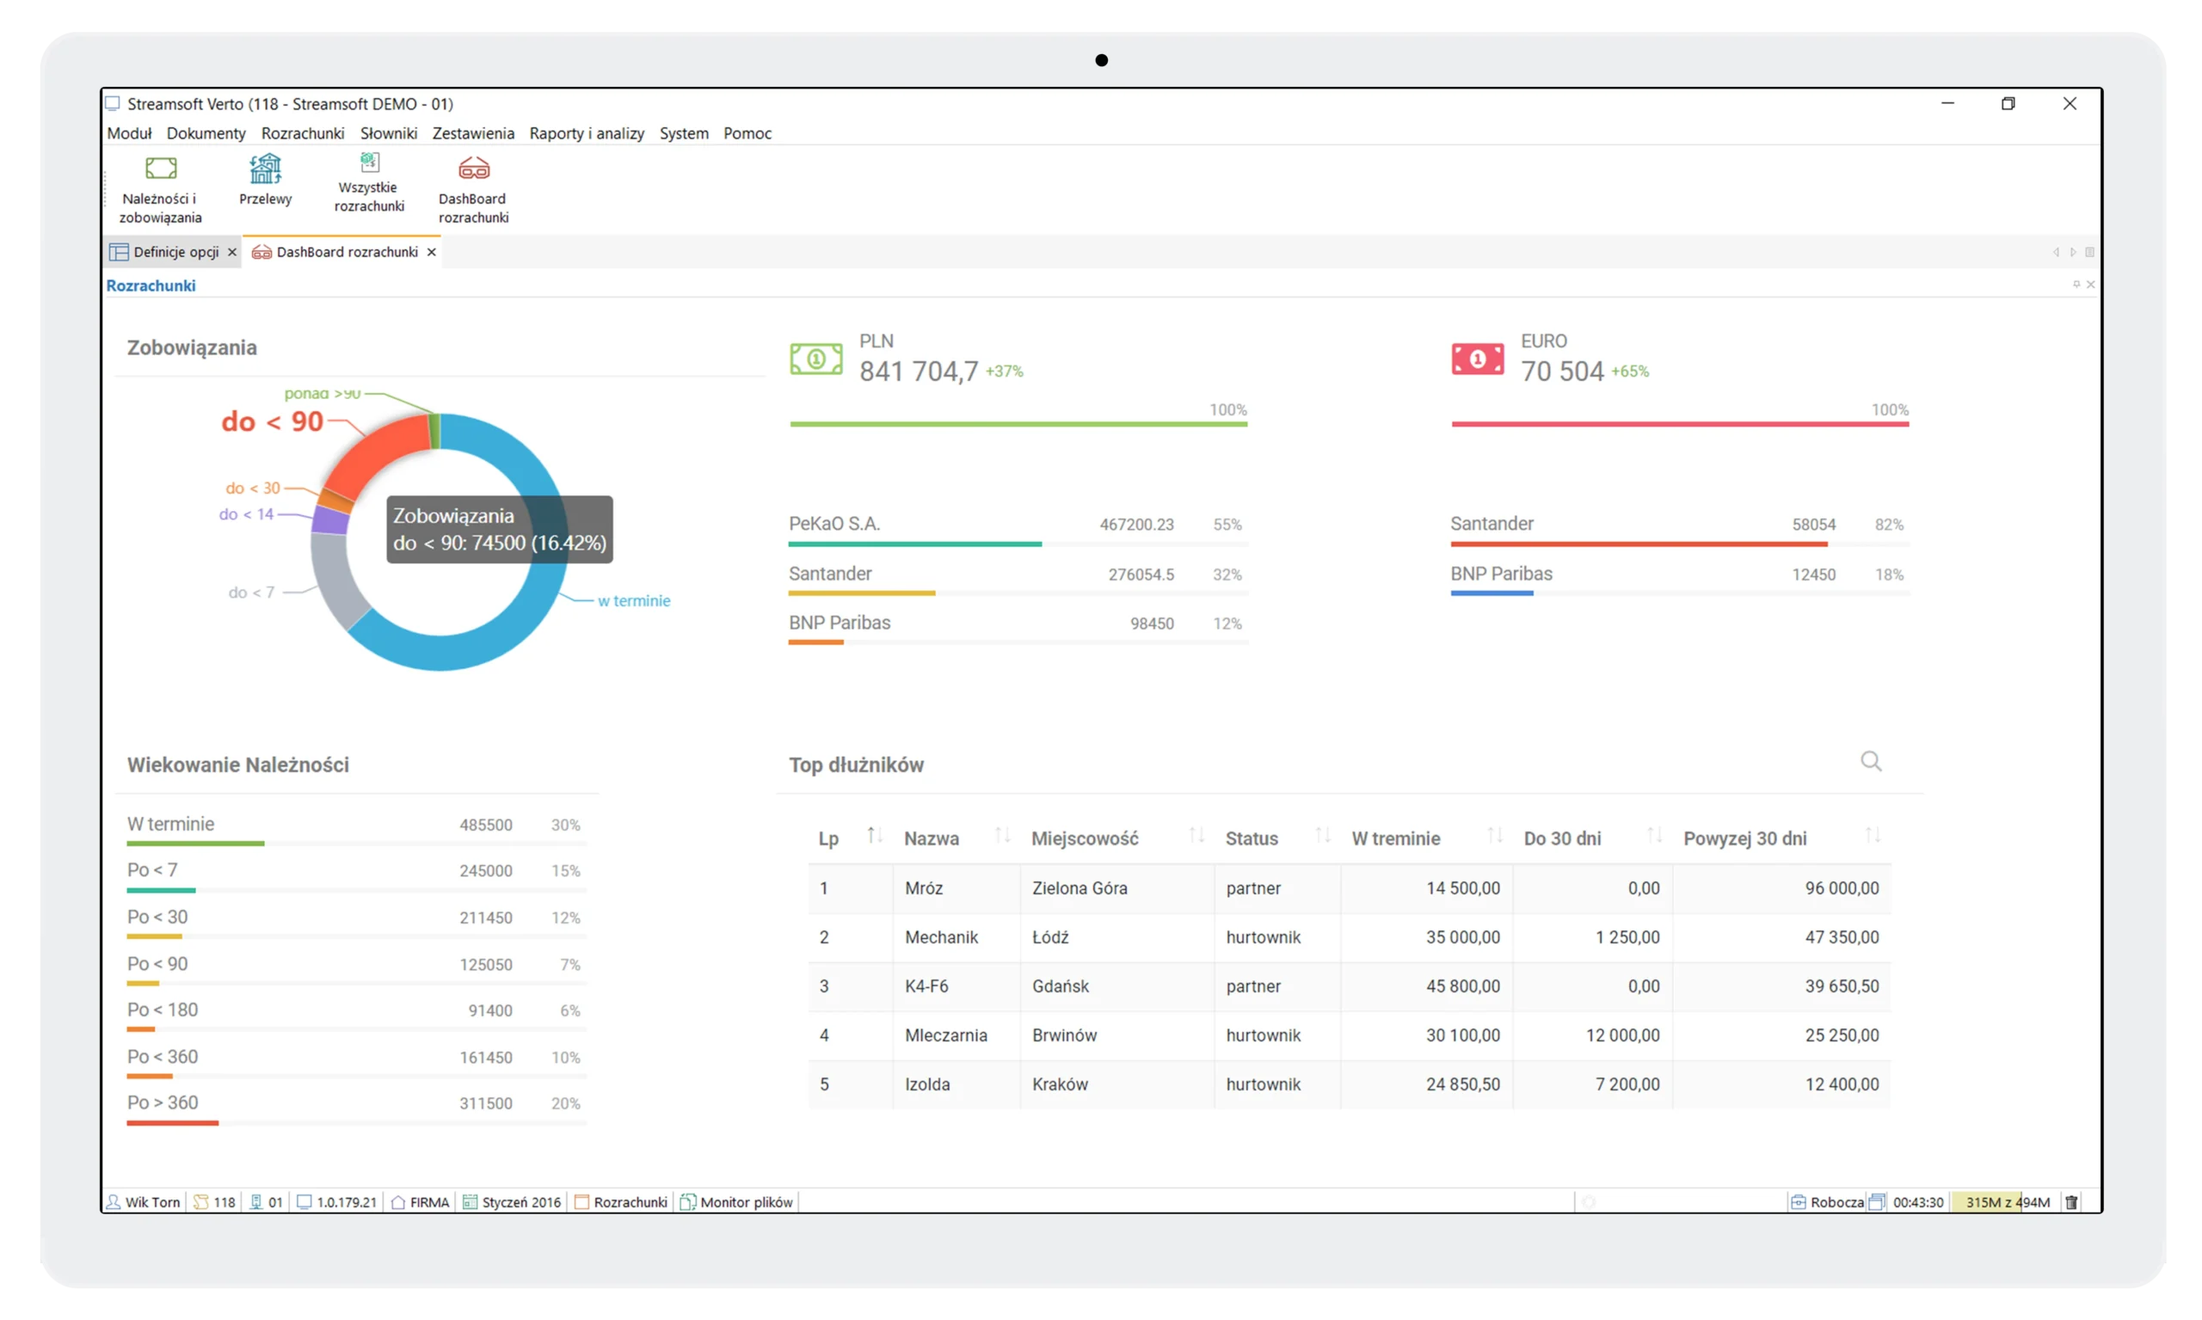
Task: Toggle sort on Status column
Action: (1322, 836)
